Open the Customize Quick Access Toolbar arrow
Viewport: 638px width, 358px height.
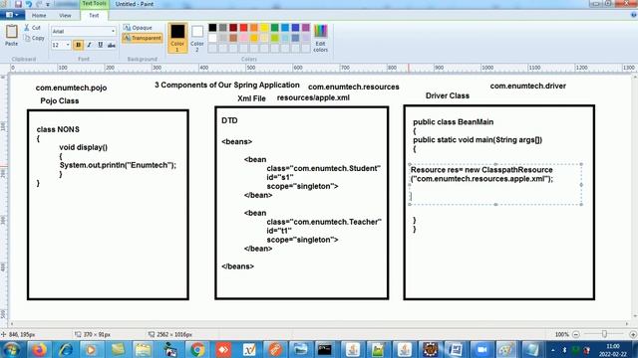(x=48, y=4)
